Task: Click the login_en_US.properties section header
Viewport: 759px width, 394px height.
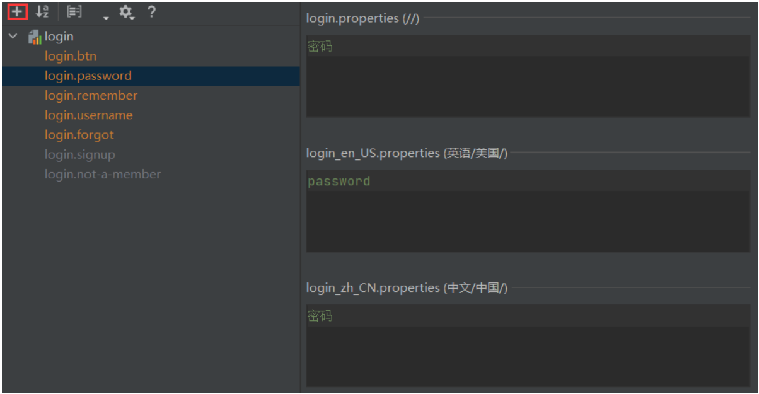Action: tap(407, 153)
